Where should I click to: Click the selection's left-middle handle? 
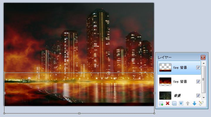(x=4, y=93)
